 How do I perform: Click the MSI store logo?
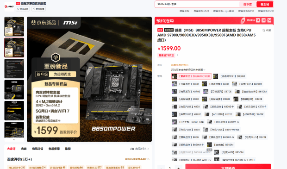9,7
